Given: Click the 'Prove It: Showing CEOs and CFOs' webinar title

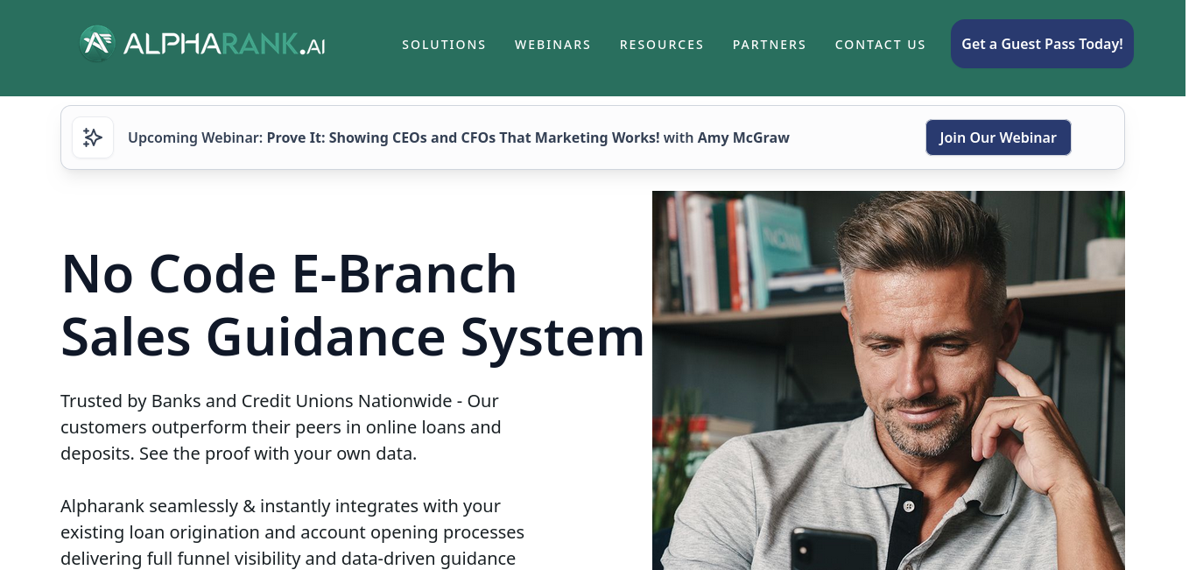Looking at the screenshot, I should [x=463, y=137].
